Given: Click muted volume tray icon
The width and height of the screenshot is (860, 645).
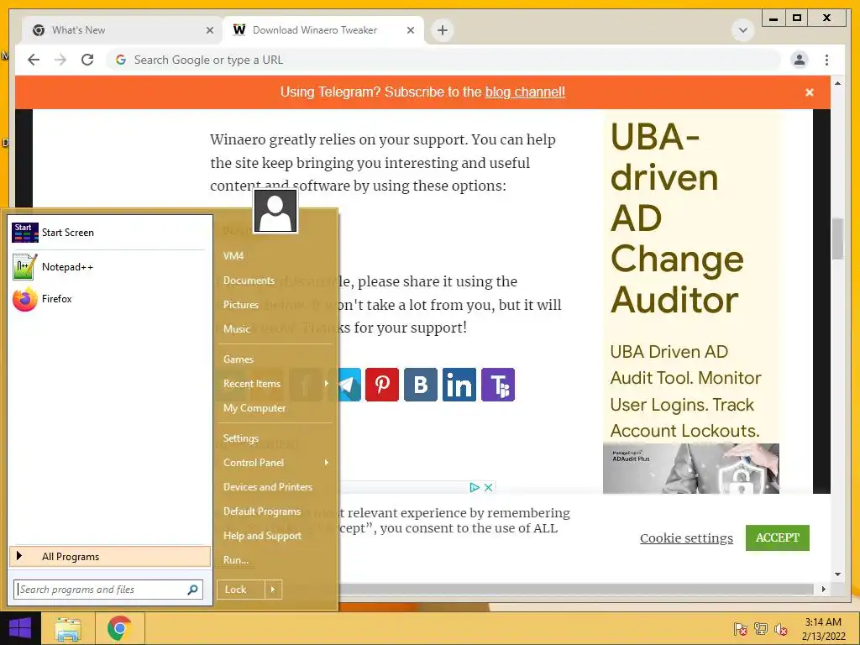Looking at the screenshot, I should [781, 629].
